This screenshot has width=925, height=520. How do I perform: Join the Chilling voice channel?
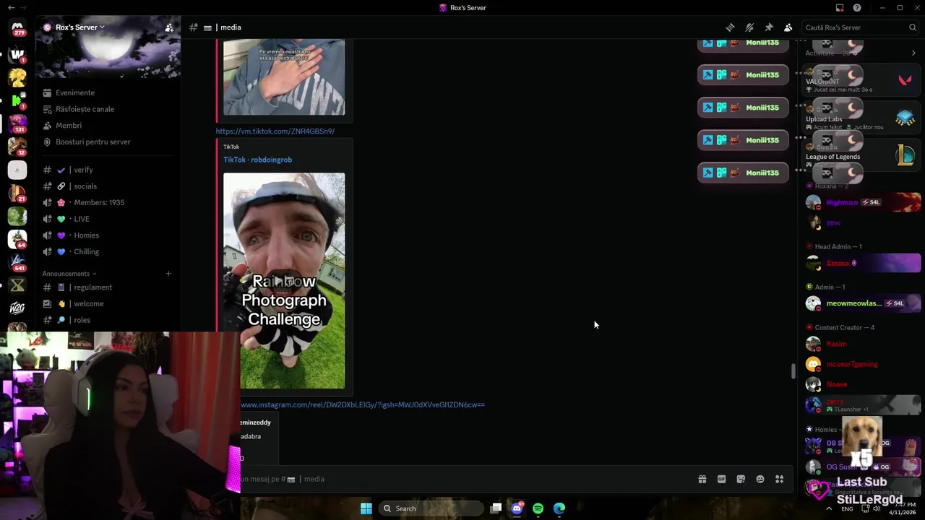point(86,251)
